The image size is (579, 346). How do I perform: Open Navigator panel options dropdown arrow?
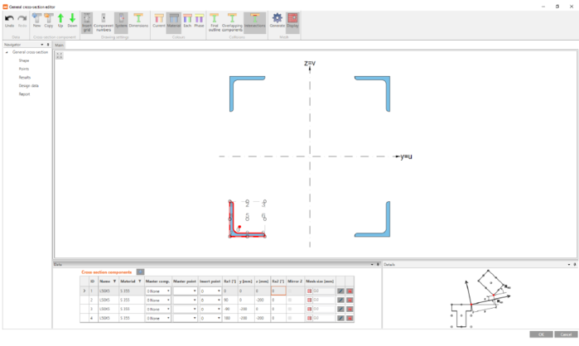click(42, 45)
